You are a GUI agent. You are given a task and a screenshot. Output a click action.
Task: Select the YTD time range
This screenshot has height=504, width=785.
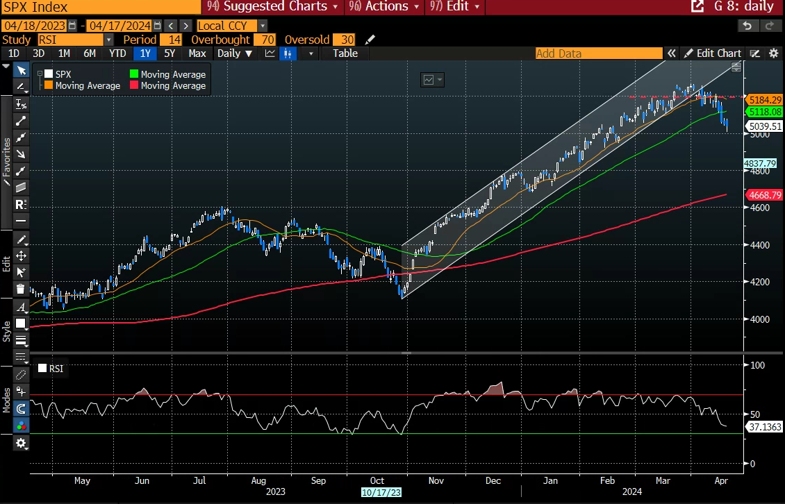tap(117, 53)
